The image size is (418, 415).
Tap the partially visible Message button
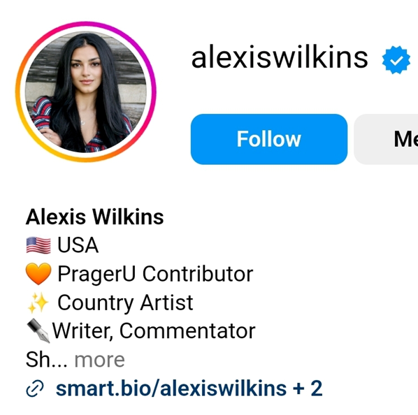point(386,139)
